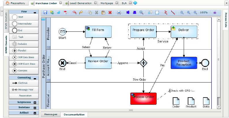Collapse the Purchase Order pool header
The width and height of the screenshot is (229, 118).
click(44, 20)
